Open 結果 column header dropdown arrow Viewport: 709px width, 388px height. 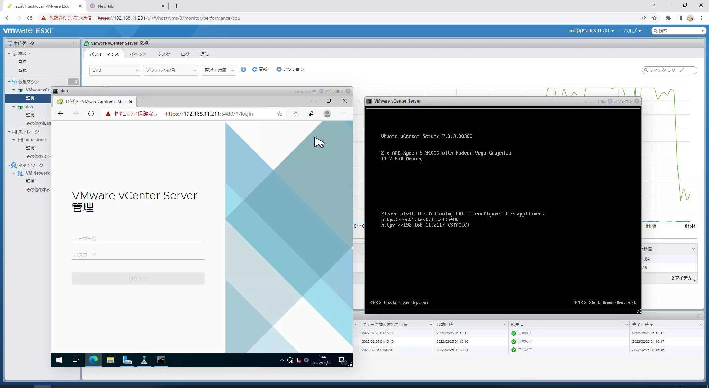point(626,325)
